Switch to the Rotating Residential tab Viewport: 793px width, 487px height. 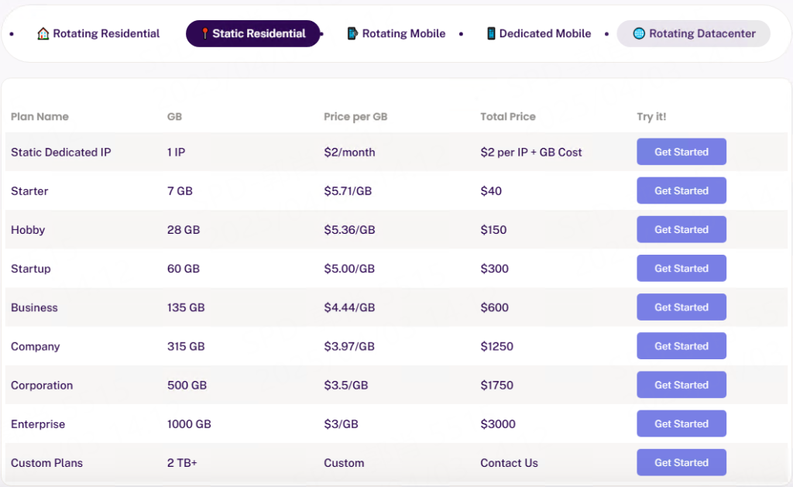(106, 34)
